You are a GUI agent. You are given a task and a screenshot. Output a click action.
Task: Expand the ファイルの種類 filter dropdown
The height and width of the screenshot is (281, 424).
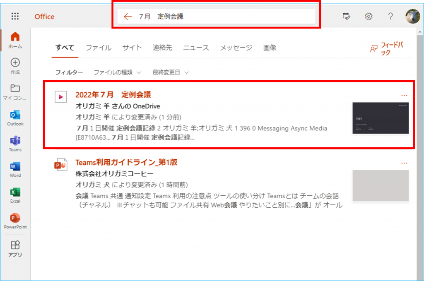pos(117,72)
